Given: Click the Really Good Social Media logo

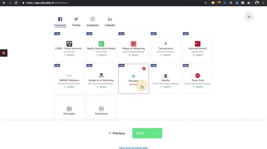Looking at the screenshot, I should tap(101, 43).
